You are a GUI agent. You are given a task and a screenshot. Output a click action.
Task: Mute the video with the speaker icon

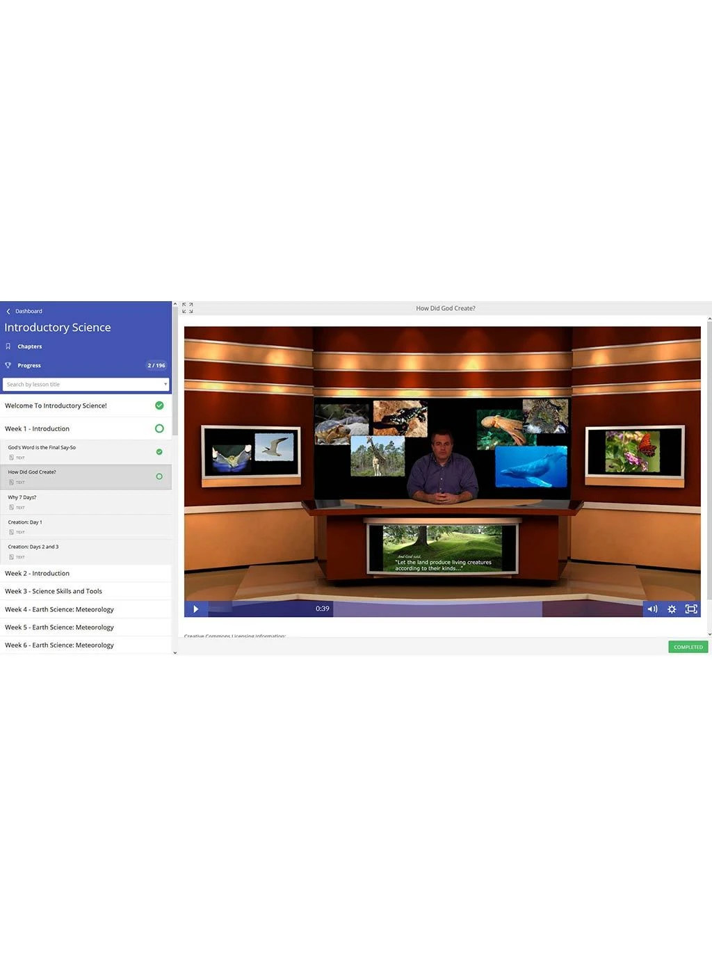pyautogui.click(x=652, y=609)
